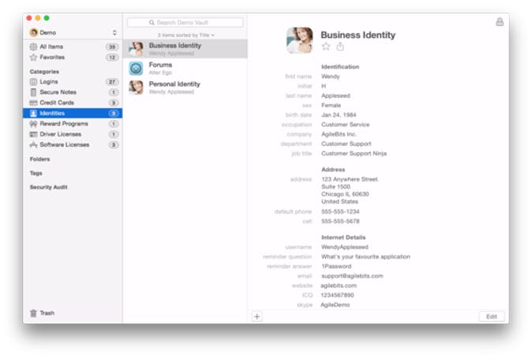This screenshot has width=532, height=358.
Task: Open the Driver Licenses category
Action: coord(73,134)
